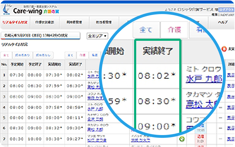Click the Care-wing title logo text
This screenshot has height=147, width=235.
click(36, 11)
